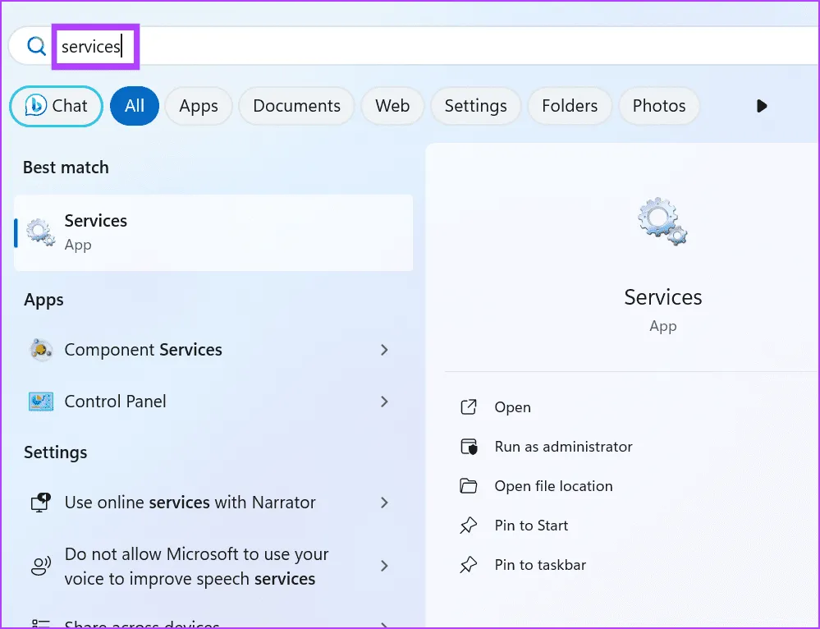Pin Services to taskbar
The height and width of the screenshot is (629, 820).
pos(540,565)
